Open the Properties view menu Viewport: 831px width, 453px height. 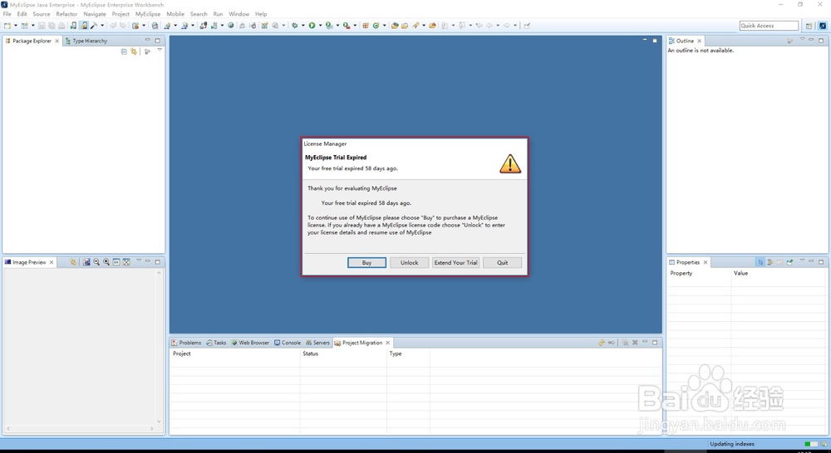pos(802,261)
